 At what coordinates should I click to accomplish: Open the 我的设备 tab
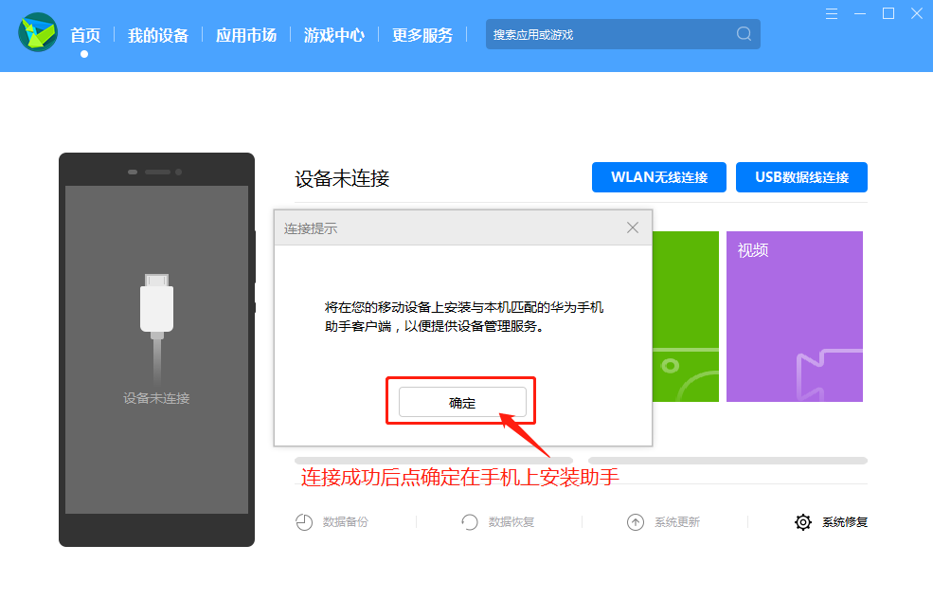pos(157,35)
